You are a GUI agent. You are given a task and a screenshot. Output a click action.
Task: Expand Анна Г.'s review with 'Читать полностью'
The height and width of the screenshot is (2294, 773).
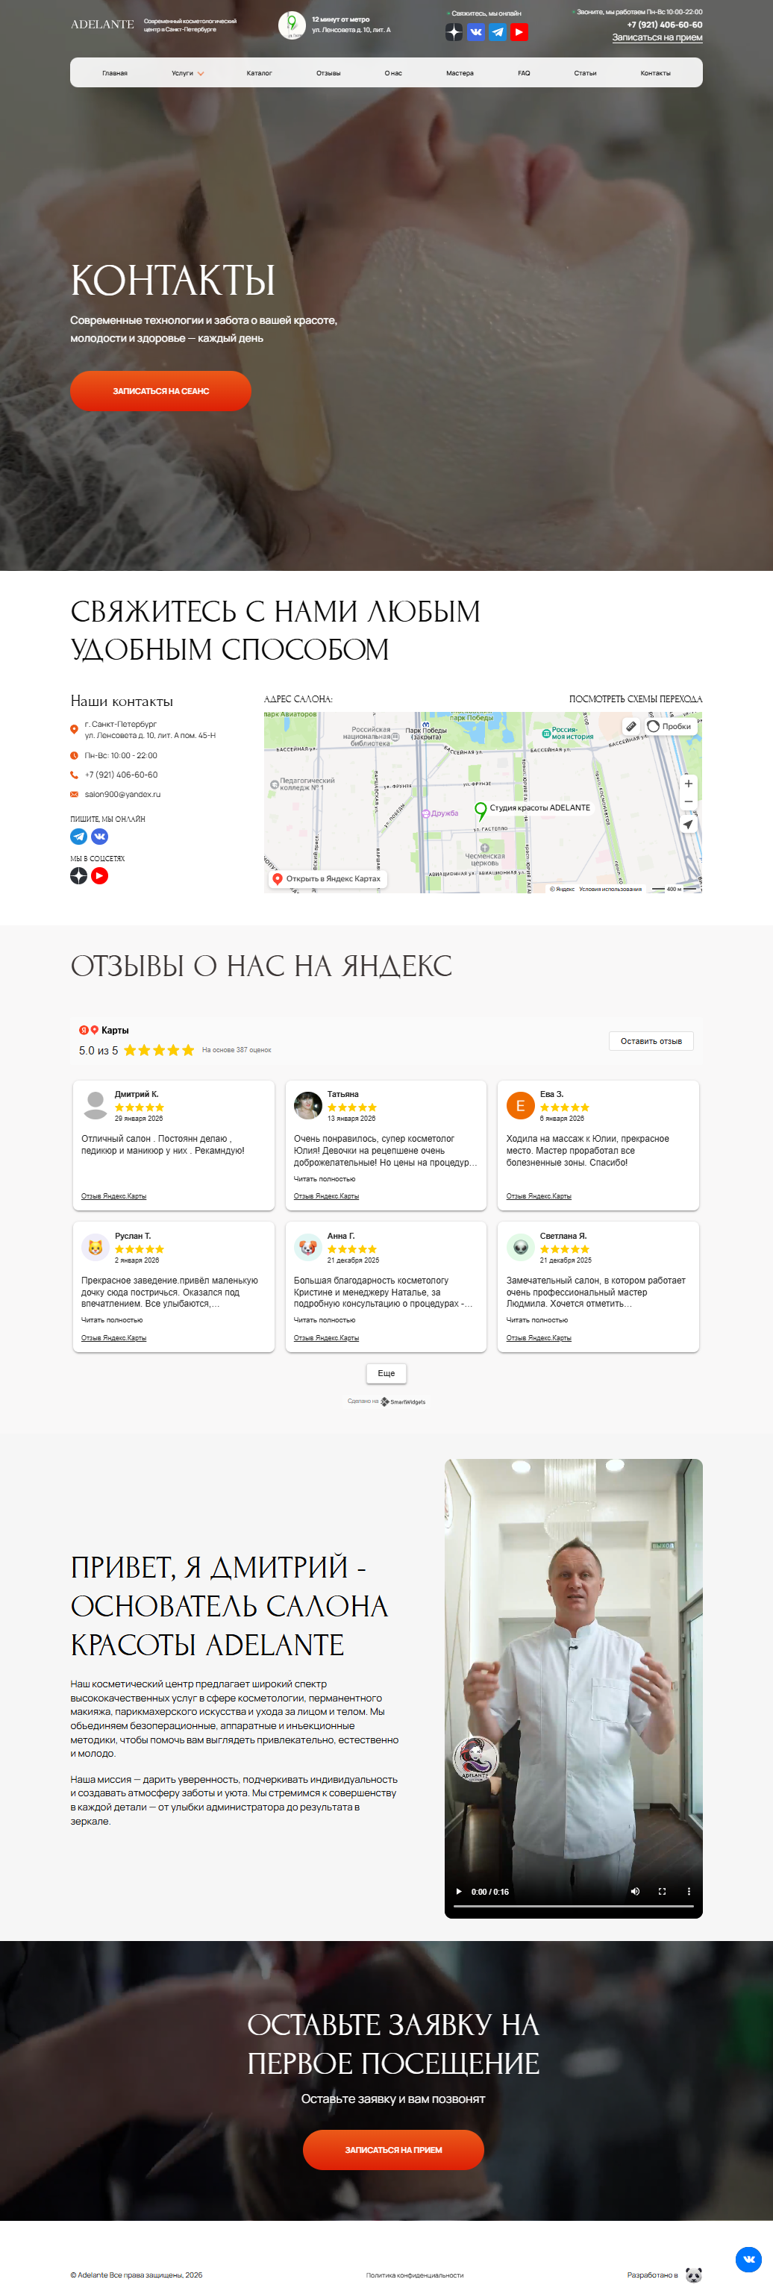[x=324, y=1320]
